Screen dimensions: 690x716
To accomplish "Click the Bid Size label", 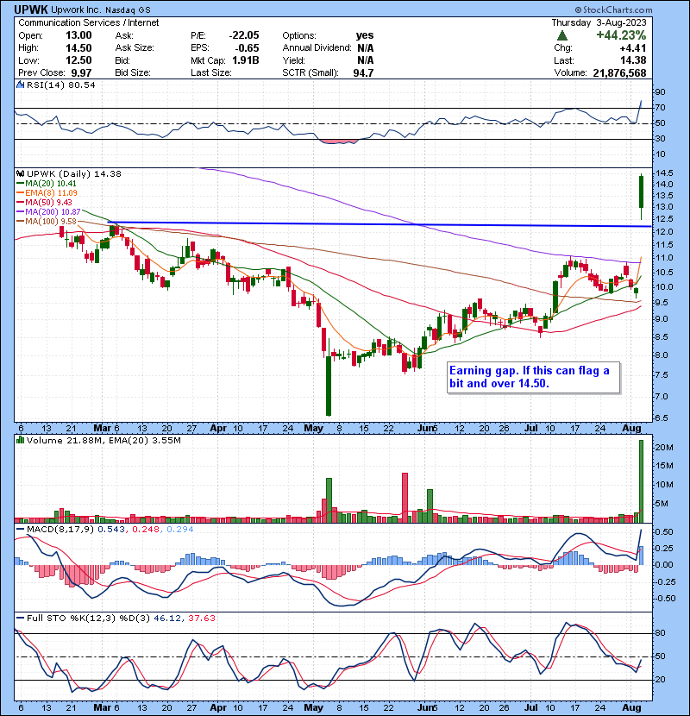I will [x=133, y=73].
